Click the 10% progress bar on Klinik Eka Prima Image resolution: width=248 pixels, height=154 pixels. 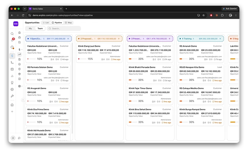[x=31, y=122]
